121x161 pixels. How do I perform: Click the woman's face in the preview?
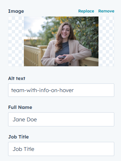(x=65, y=31)
